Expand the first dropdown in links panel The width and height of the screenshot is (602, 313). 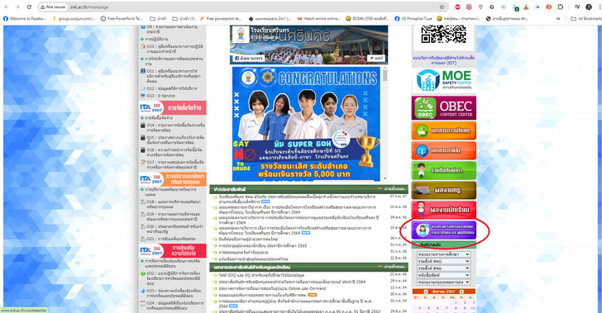[x=443, y=254]
